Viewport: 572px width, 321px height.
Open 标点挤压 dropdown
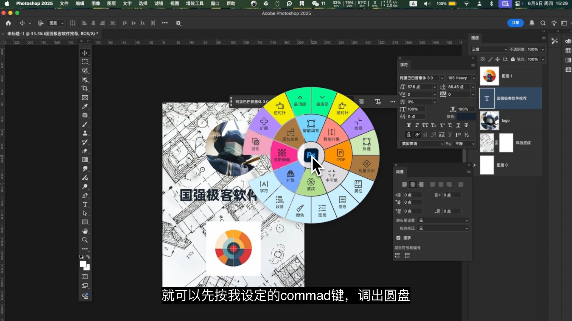(443, 228)
